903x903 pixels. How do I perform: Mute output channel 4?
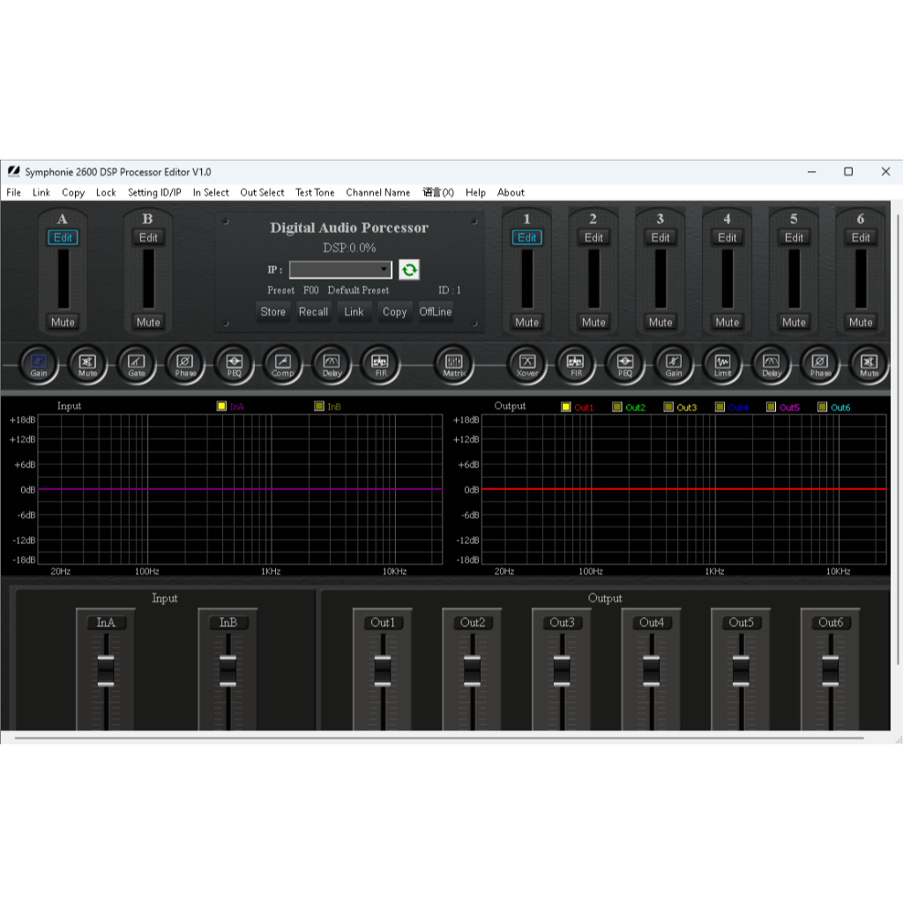coord(728,323)
